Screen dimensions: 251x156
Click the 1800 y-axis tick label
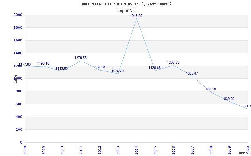pyautogui.click(x=18, y=27)
